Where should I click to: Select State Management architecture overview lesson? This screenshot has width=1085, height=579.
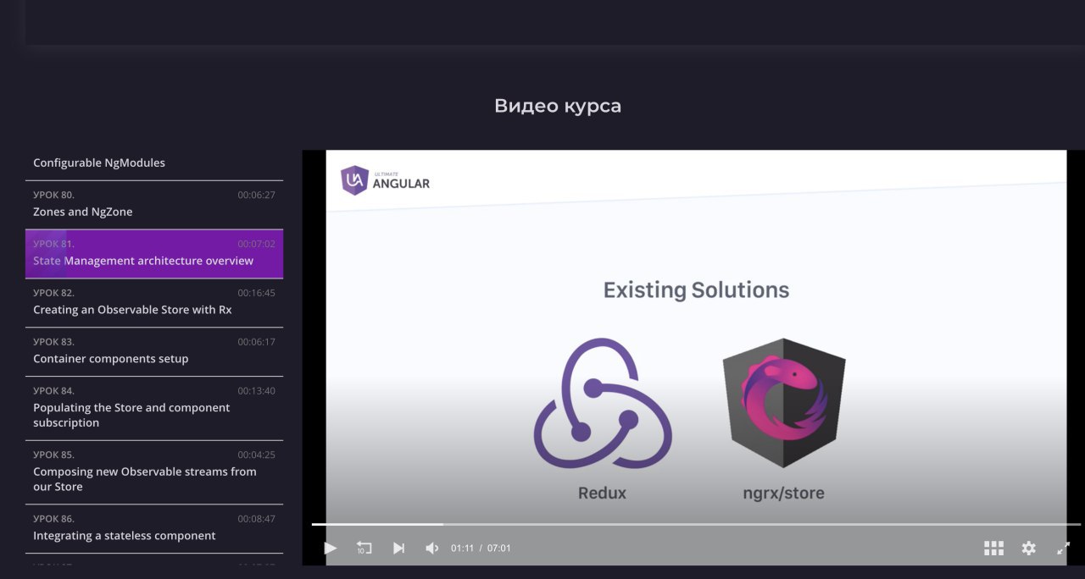(154, 253)
